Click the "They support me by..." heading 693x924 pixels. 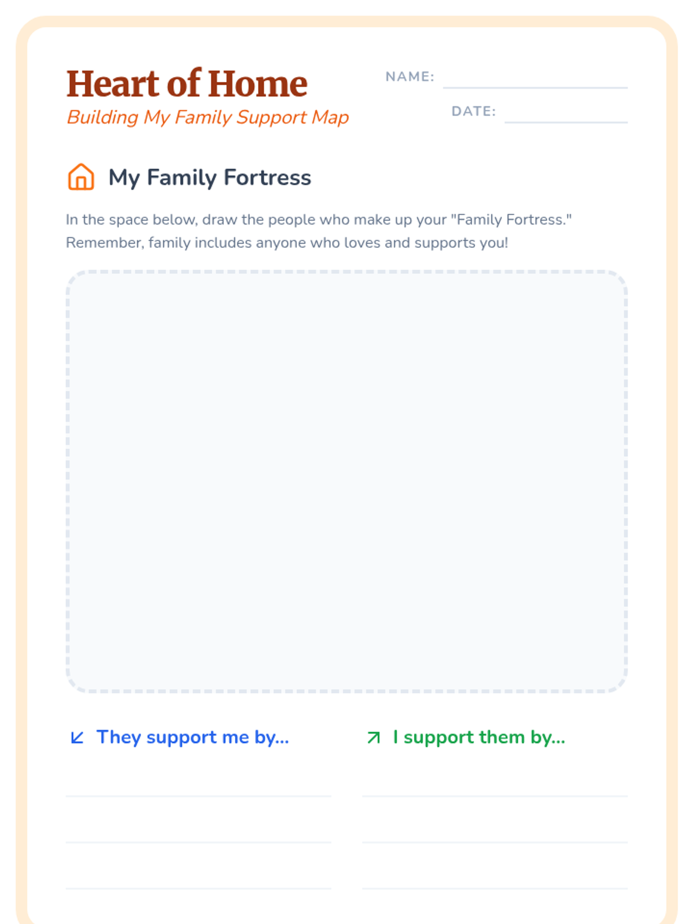[x=192, y=737]
